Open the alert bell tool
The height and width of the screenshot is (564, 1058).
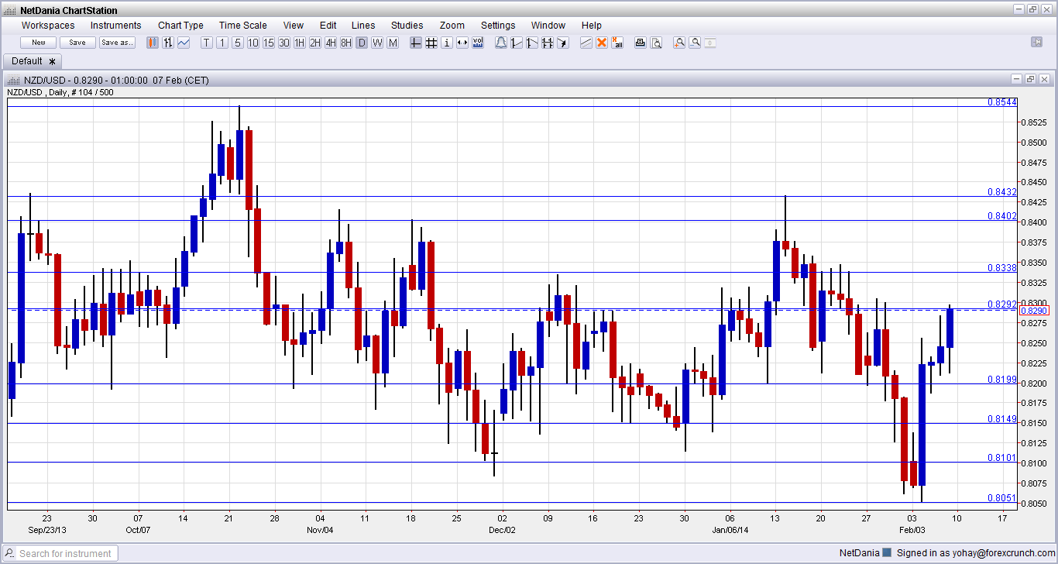tap(501, 43)
